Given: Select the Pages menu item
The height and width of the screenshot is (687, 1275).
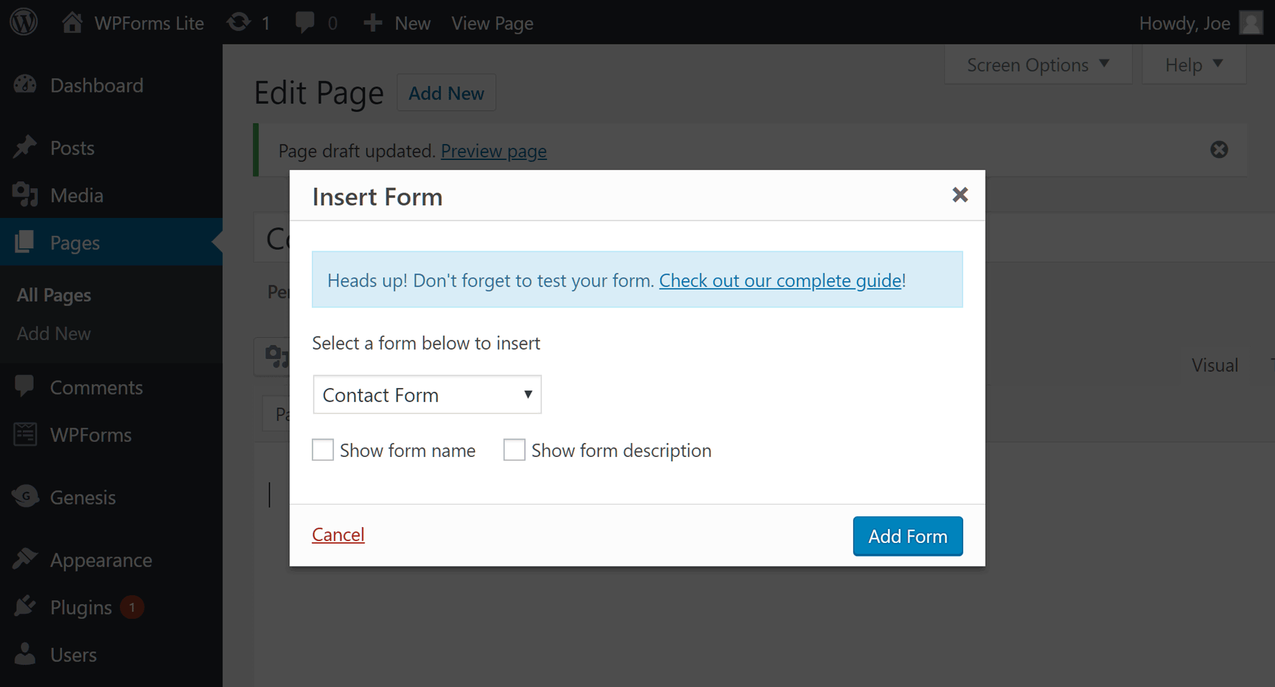Looking at the screenshot, I should tap(75, 243).
